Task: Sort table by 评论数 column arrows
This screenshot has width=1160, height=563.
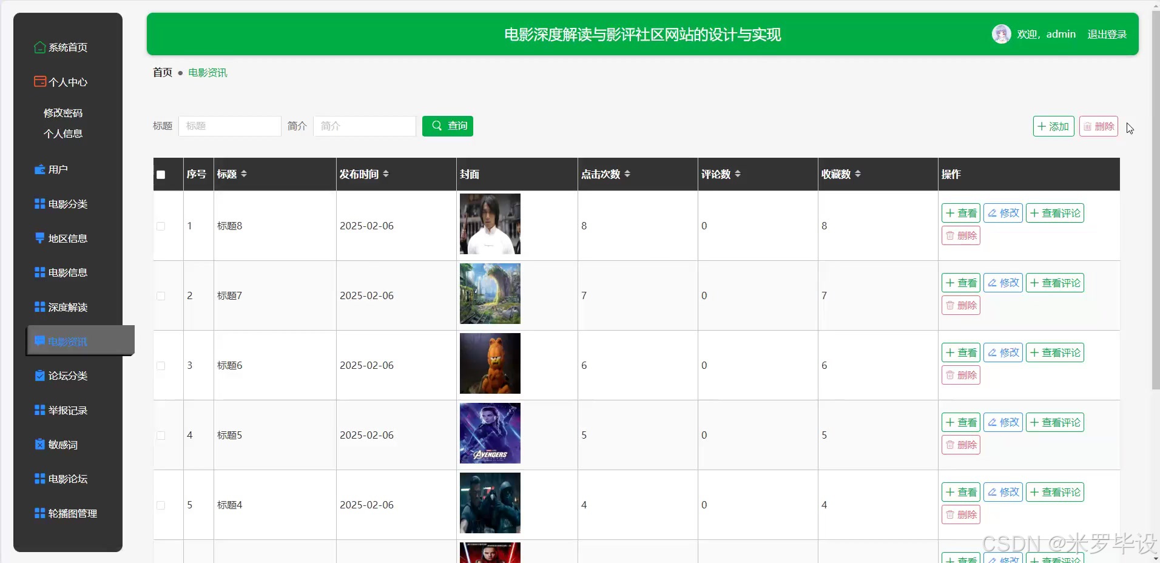Action: pos(738,174)
